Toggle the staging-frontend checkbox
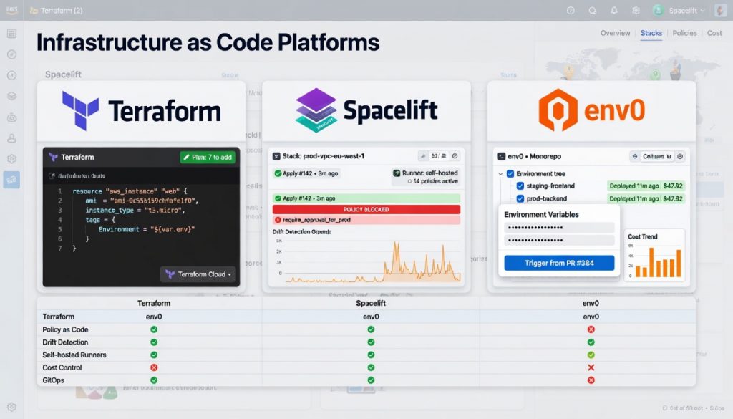Image resolution: width=733 pixels, height=419 pixels. coord(520,186)
